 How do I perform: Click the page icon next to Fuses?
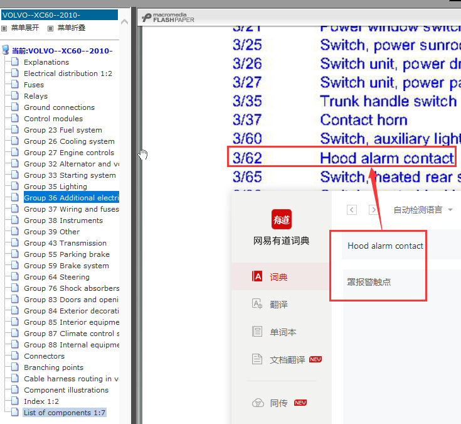point(14,84)
